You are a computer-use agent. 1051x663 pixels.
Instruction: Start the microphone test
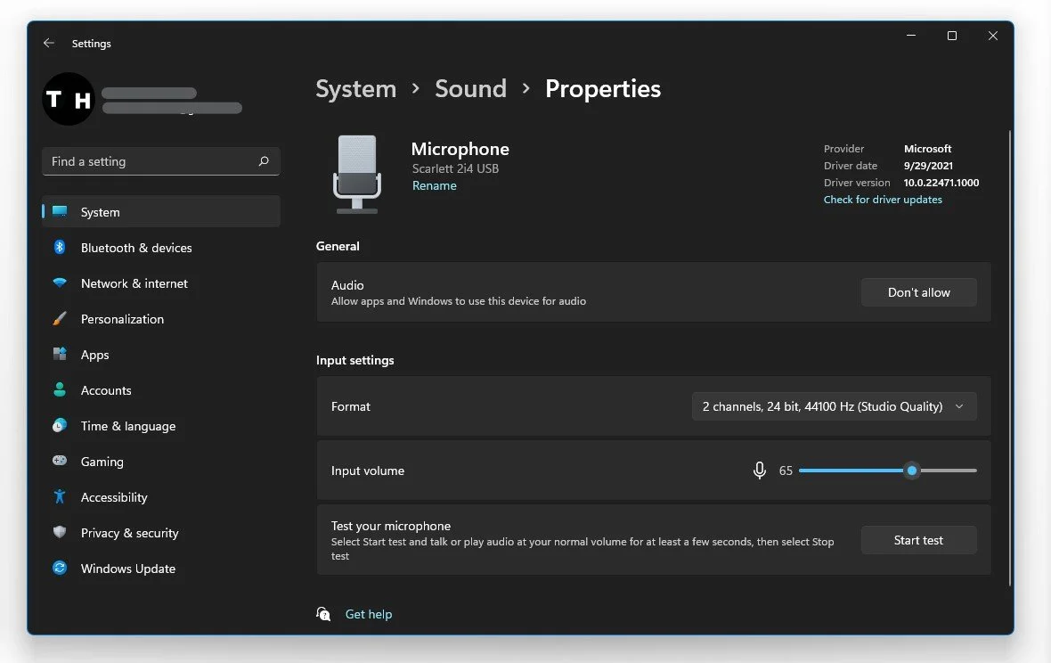click(918, 539)
